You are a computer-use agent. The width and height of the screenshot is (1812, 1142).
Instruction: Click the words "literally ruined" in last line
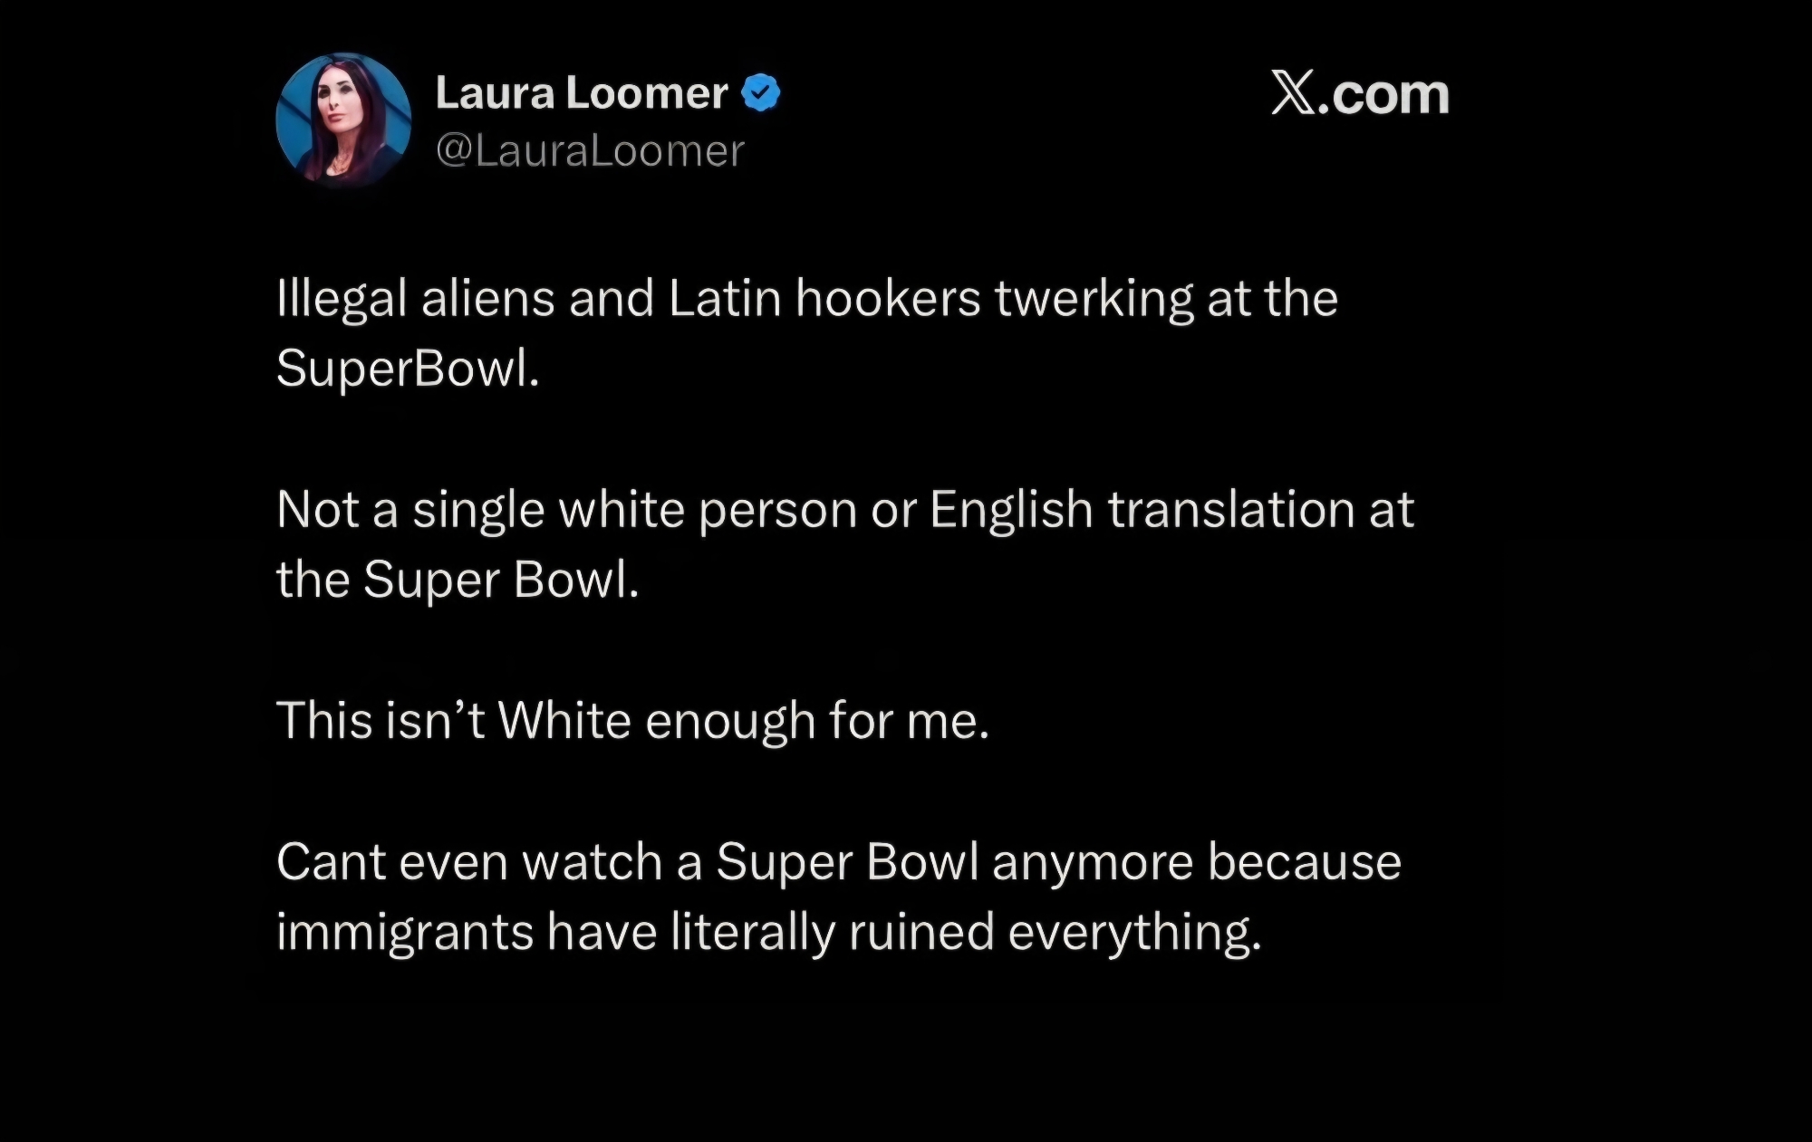(832, 932)
